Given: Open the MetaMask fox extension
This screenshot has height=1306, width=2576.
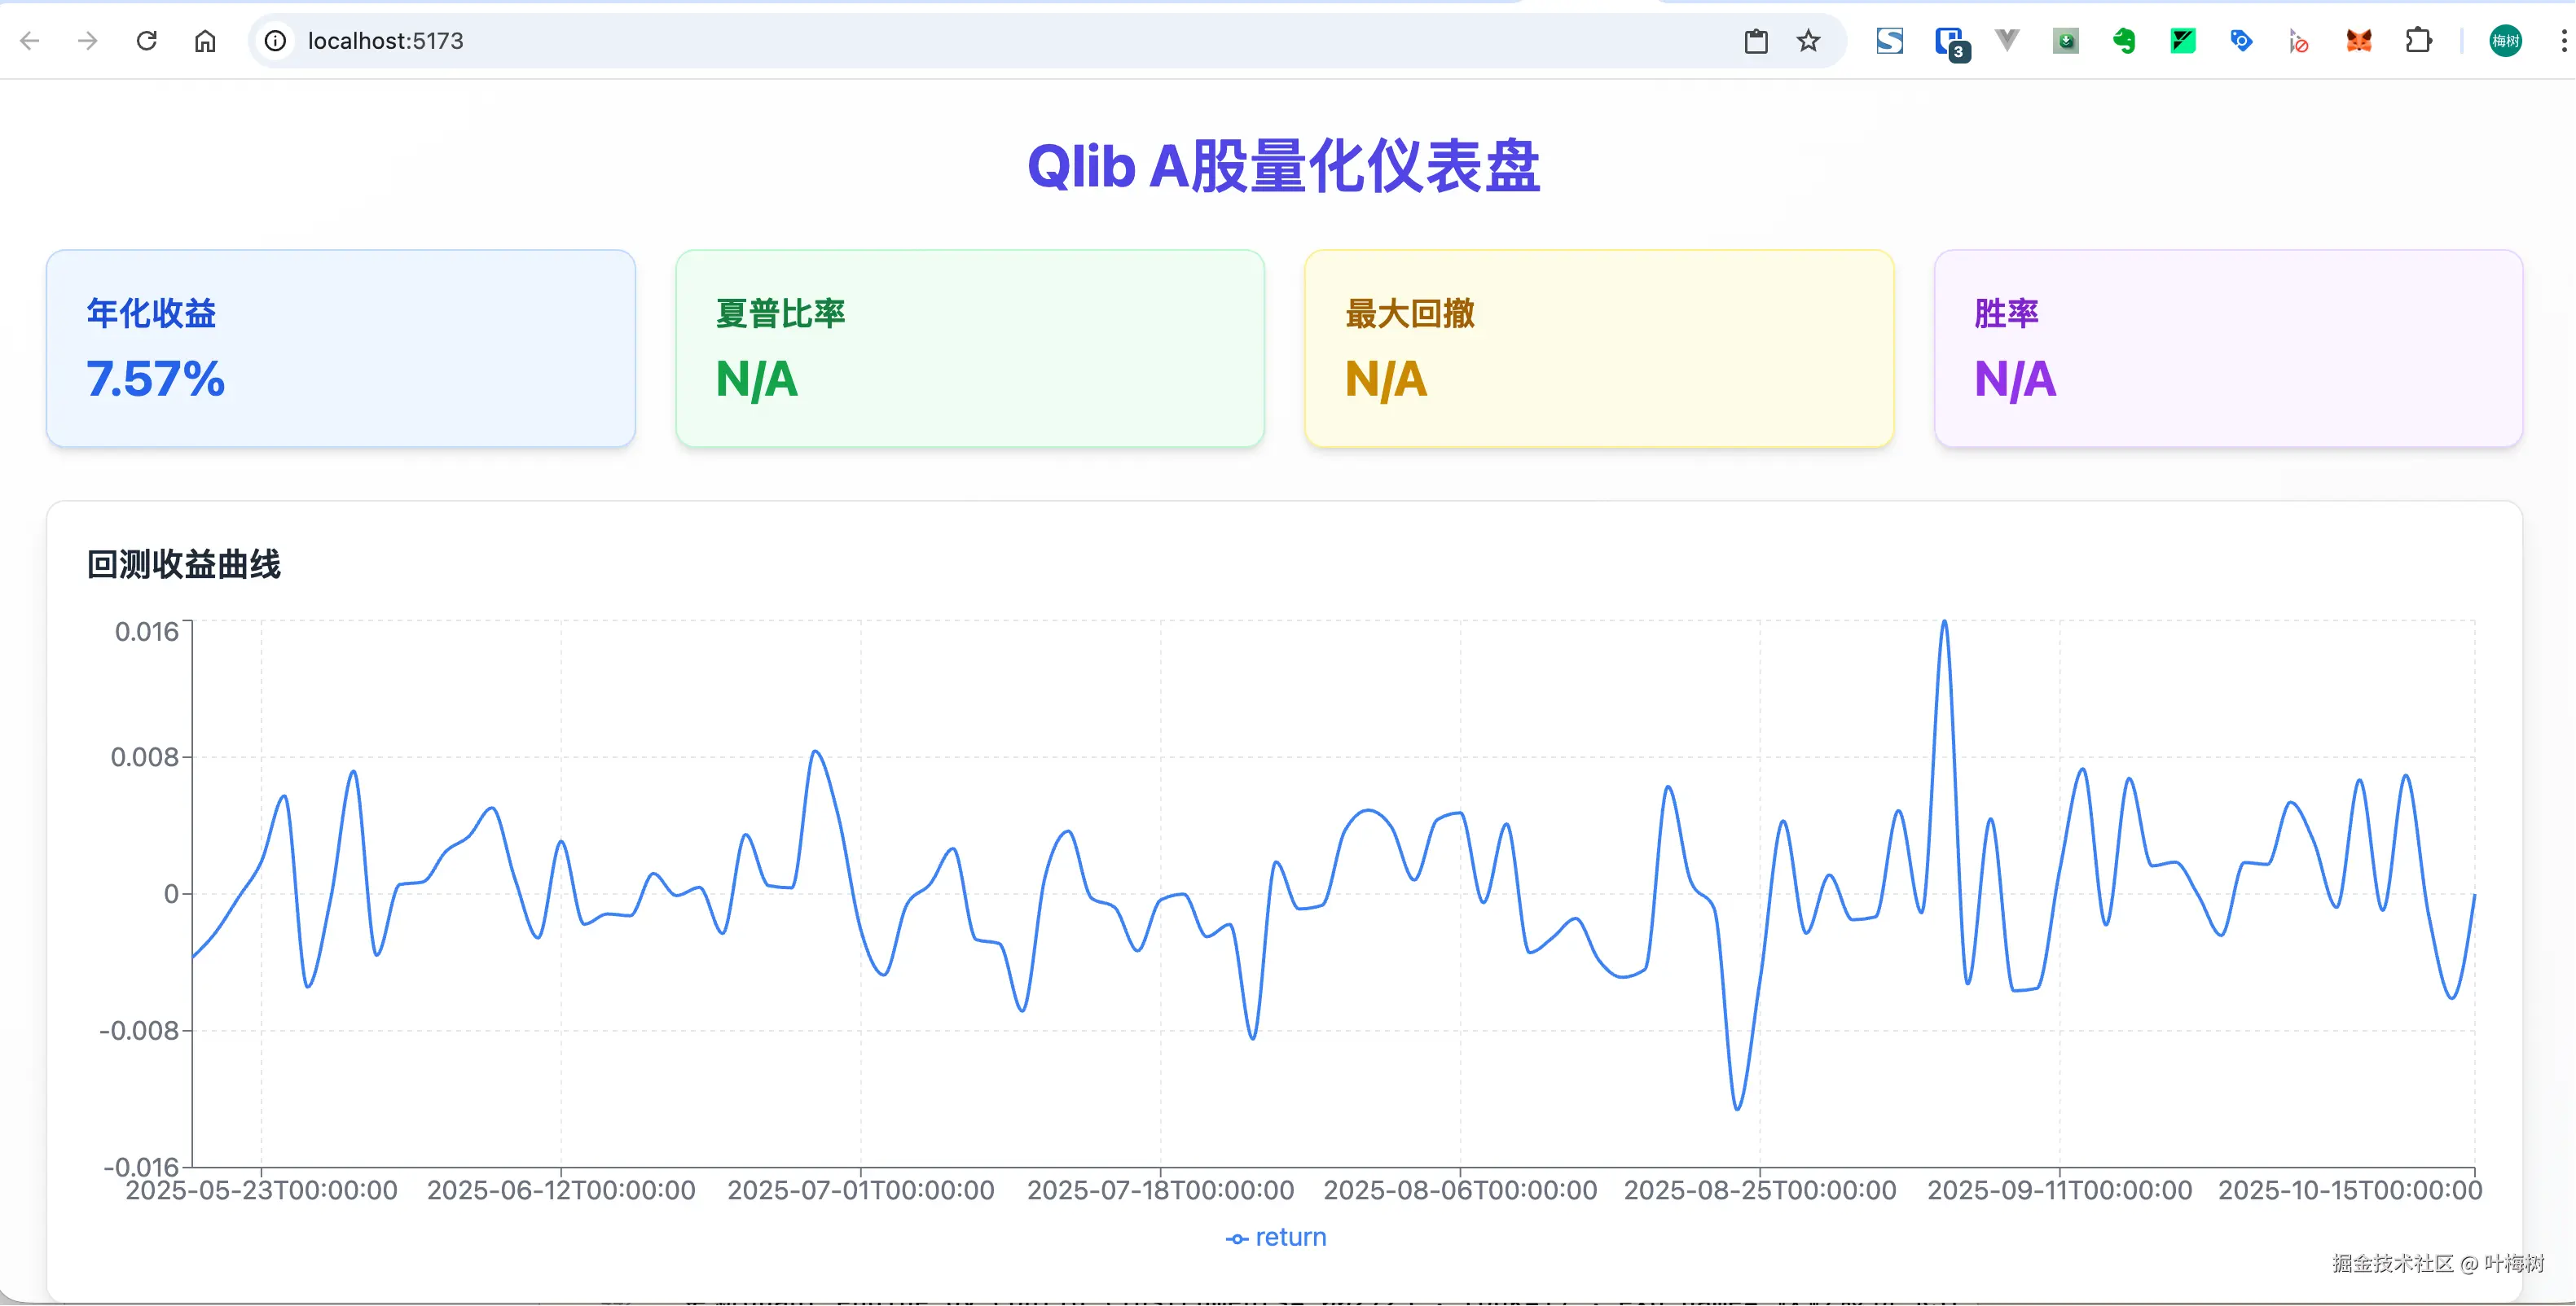Looking at the screenshot, I should (2359, 41).
